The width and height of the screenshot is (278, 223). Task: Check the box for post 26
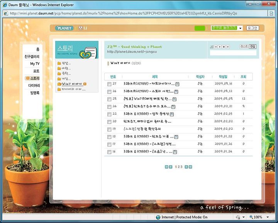pyautogui.click(x=109, y=92)
